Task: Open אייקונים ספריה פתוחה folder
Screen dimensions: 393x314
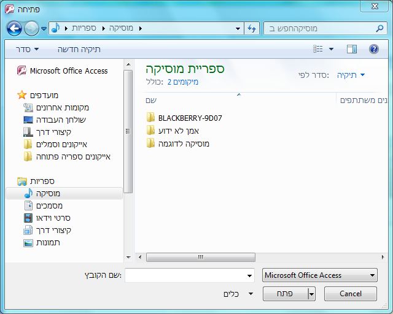Action: [x=73, y=157]
